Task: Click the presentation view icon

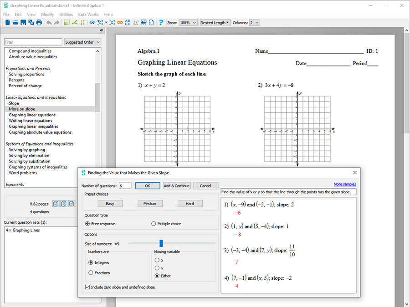Action: coord(143,23)
